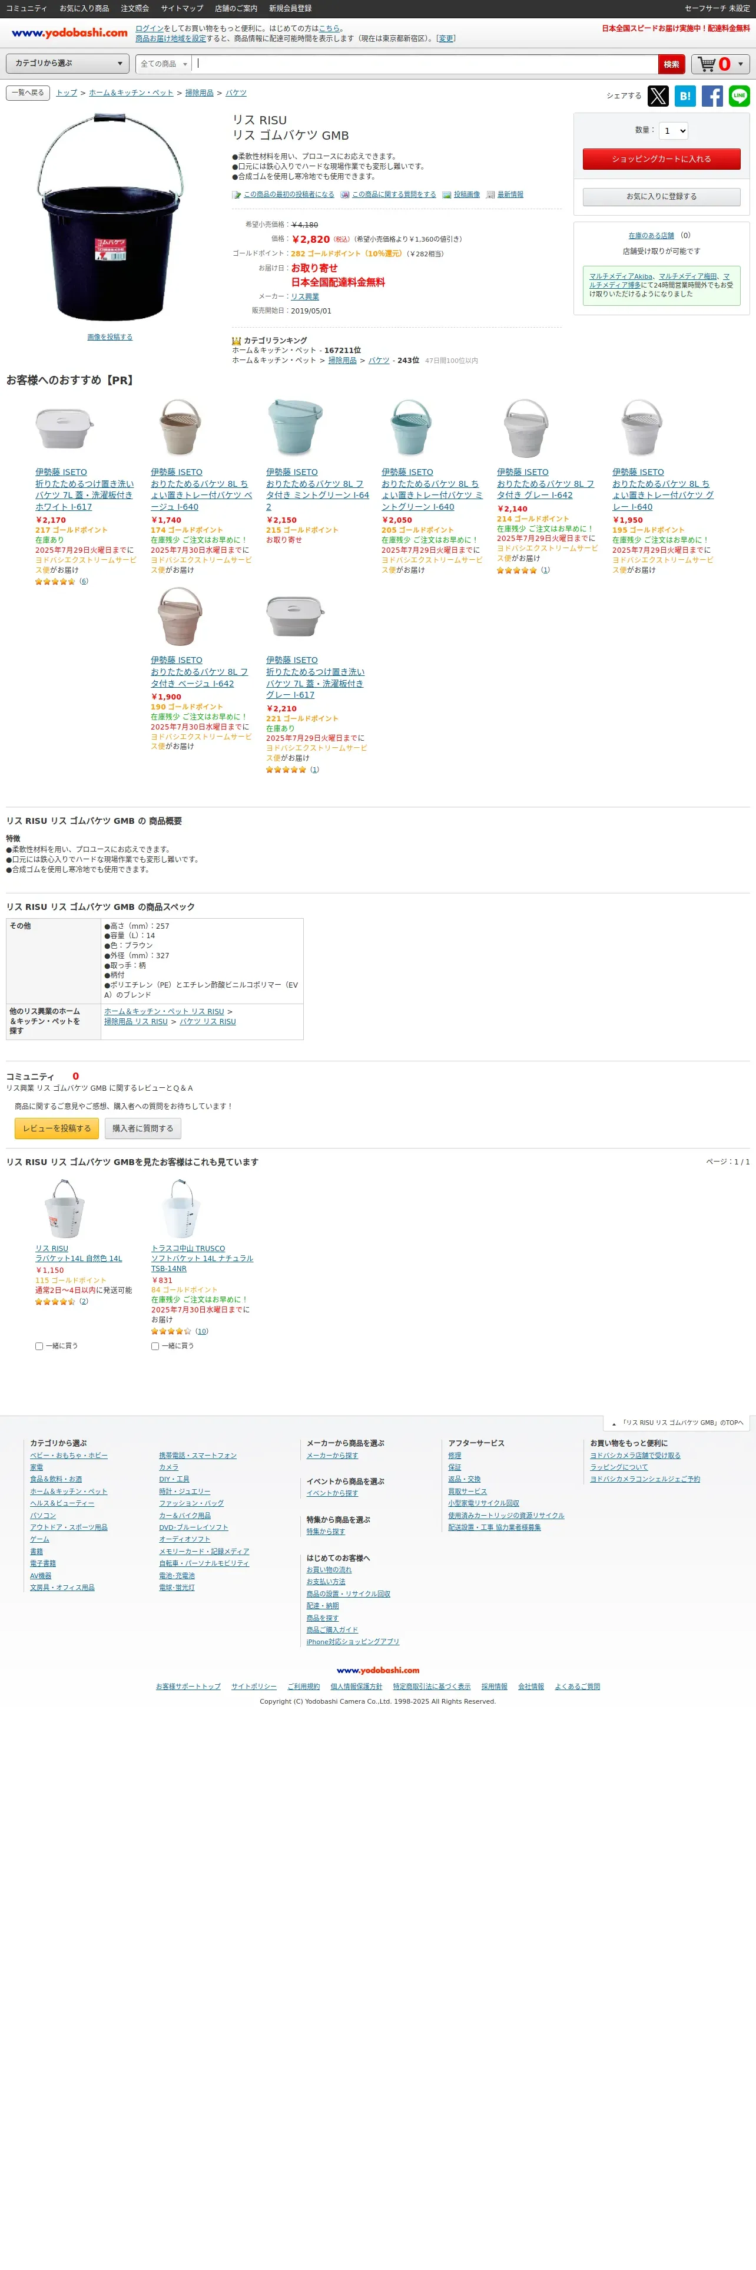The width and height of the screenshot is (756, 2270).
Task: Open 掃除用品 breadcrumb link
Action: (199, 93)
